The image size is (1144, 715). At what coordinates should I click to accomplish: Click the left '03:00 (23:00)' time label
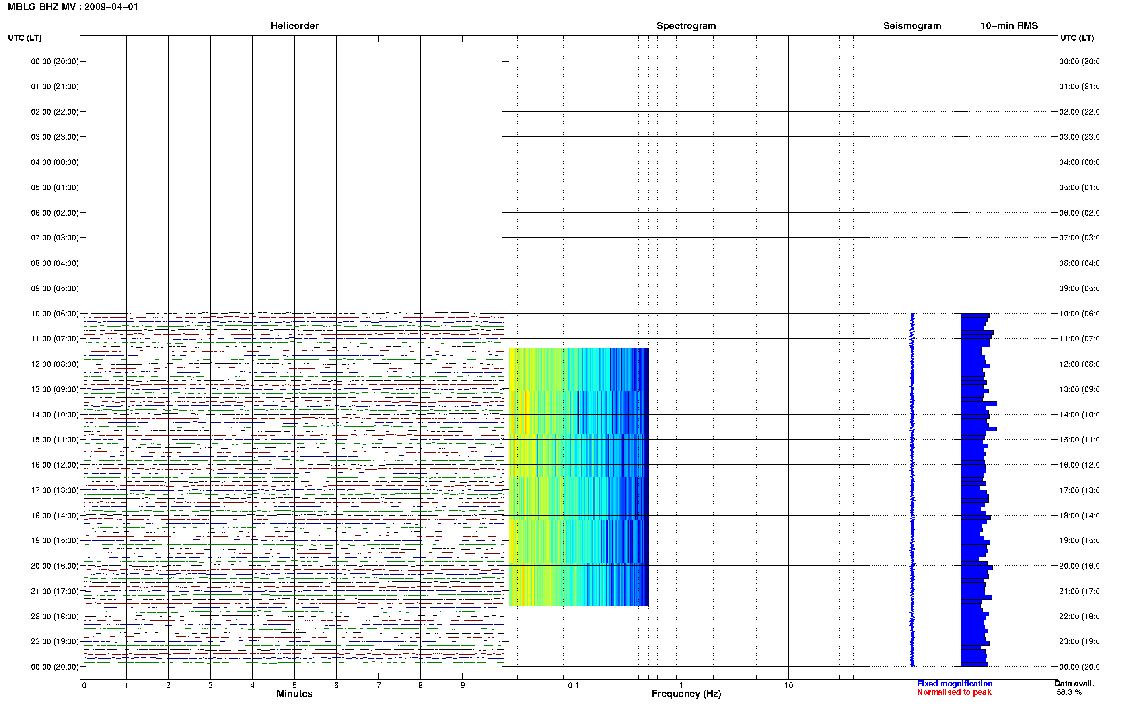coord(55,137)
